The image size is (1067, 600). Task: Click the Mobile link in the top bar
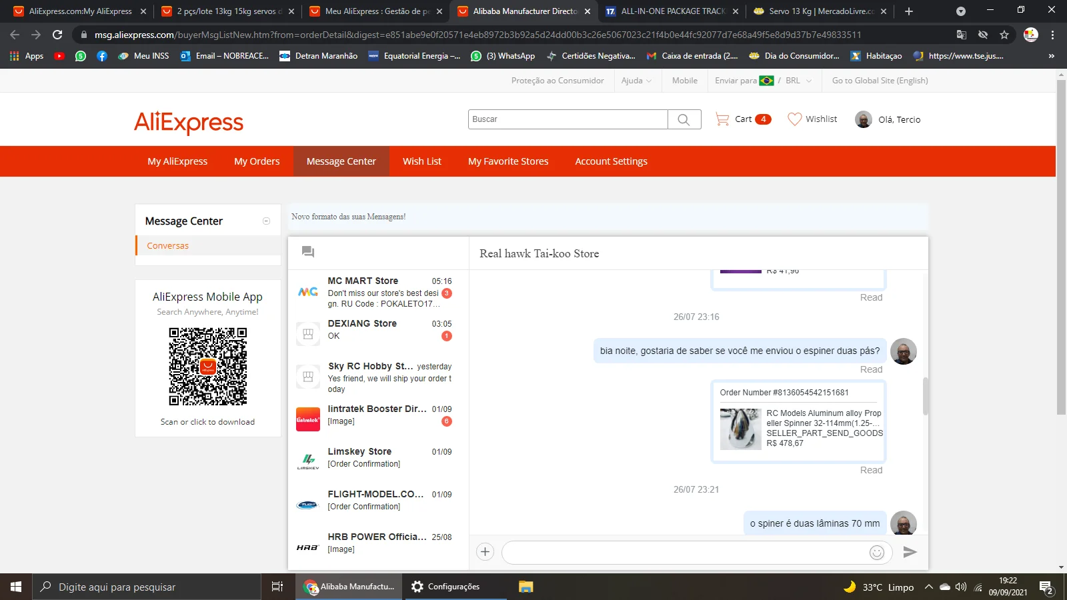tap(685, 81)
